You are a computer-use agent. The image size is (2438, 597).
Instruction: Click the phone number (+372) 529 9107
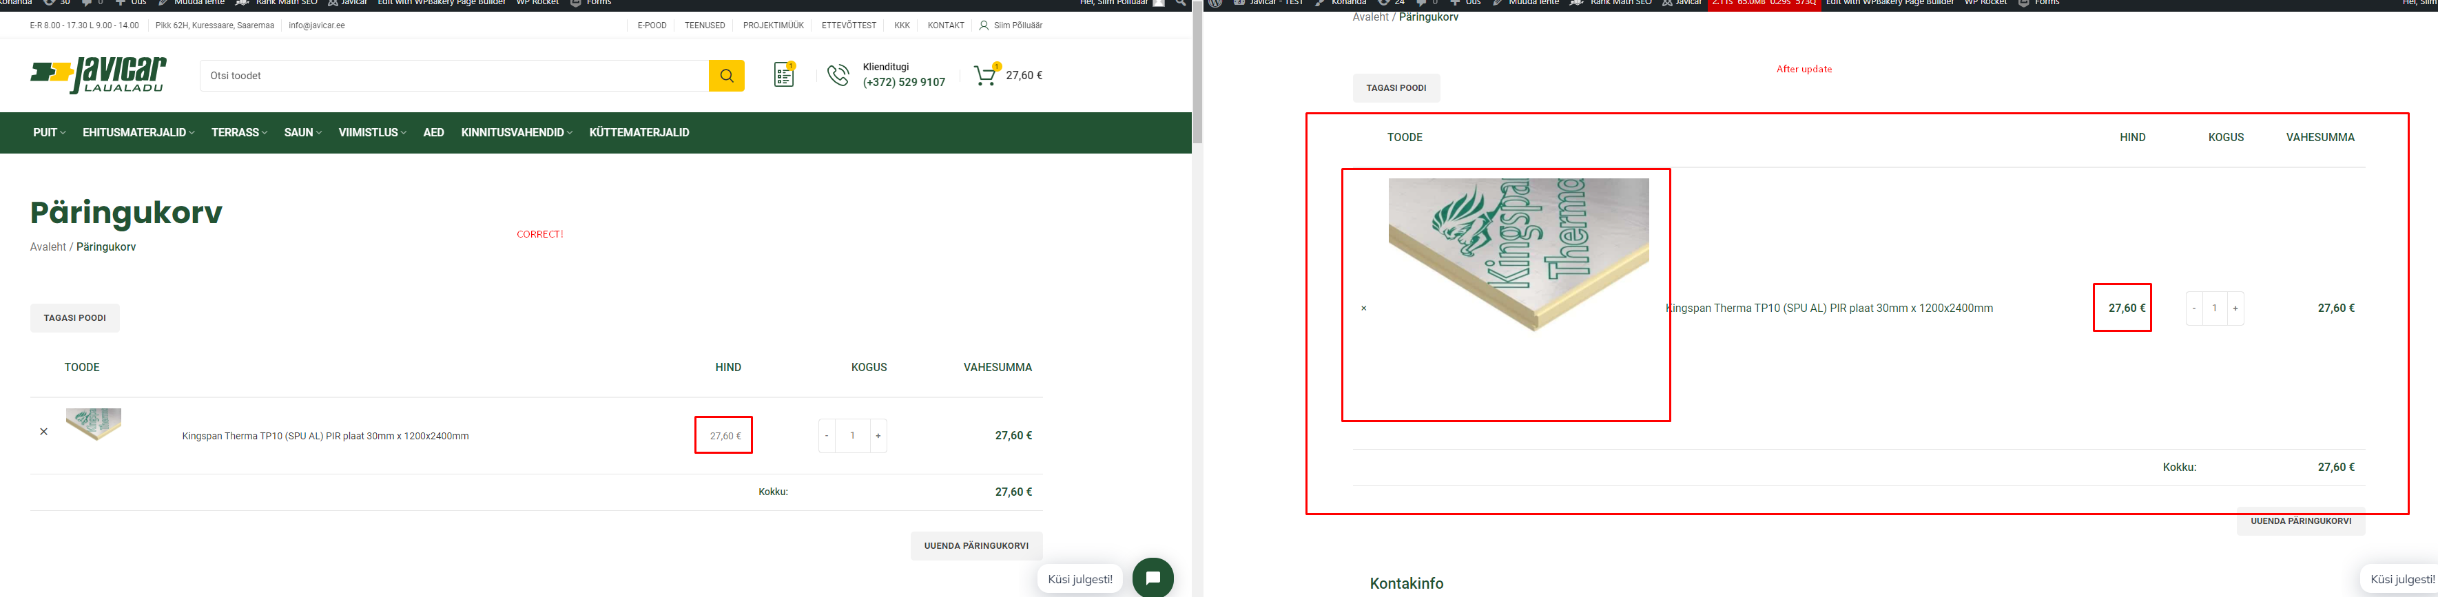click(904, 83)
